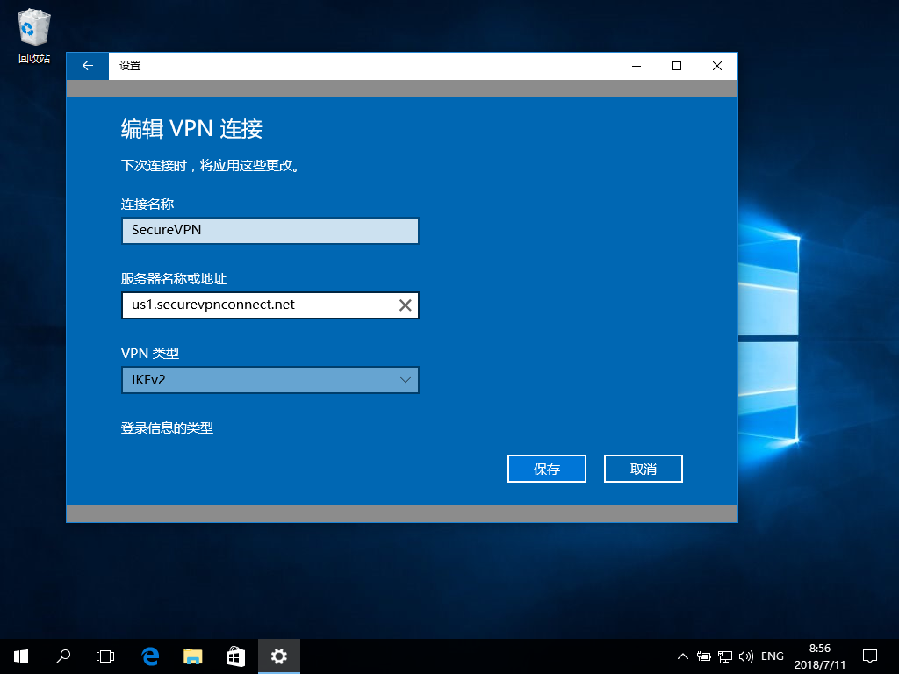Go back using the Settings back arrow
The image size is (899, 674).
(88, 66)
